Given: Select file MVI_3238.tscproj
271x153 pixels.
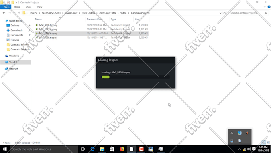Looking at the screenshot, I should click(48, 33).
